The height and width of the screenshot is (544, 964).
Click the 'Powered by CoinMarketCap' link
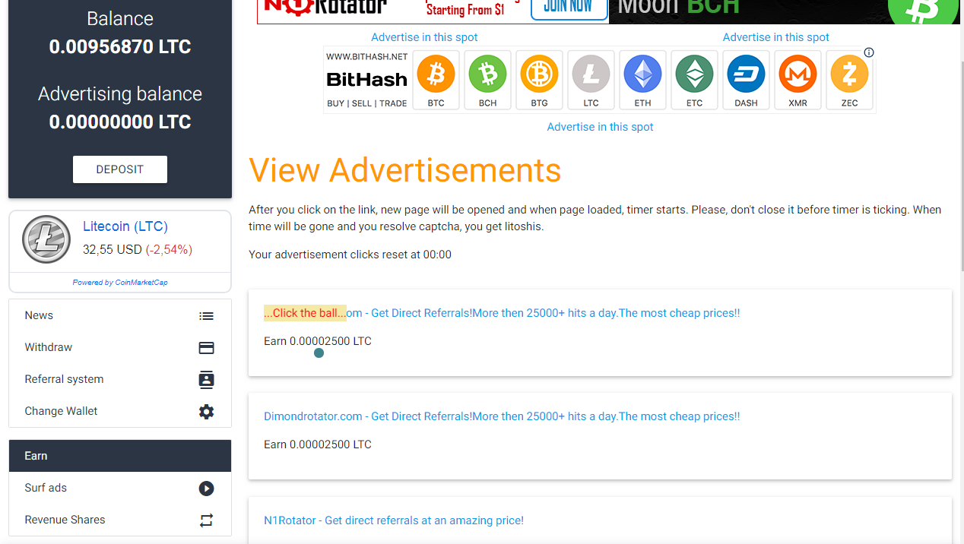120,283
